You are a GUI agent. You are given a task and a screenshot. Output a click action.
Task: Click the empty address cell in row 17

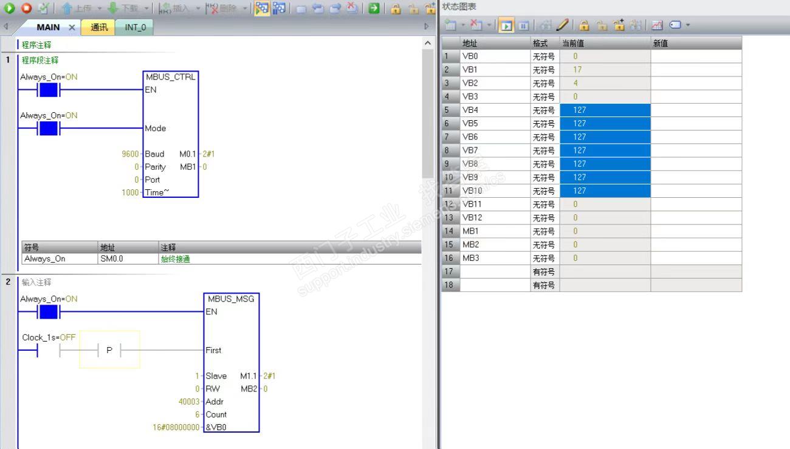click(495, 272)
